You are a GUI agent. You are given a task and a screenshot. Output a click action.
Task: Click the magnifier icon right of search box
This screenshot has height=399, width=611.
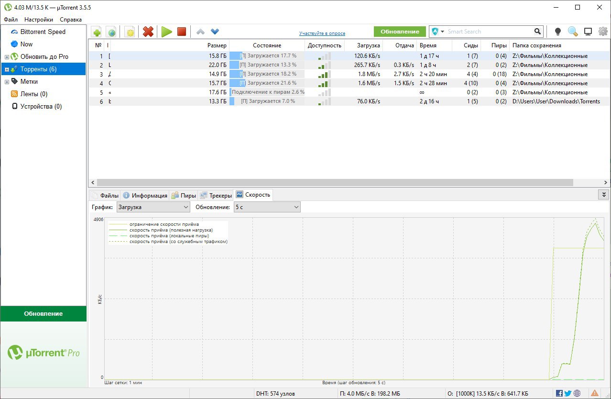tap(573, 32)
